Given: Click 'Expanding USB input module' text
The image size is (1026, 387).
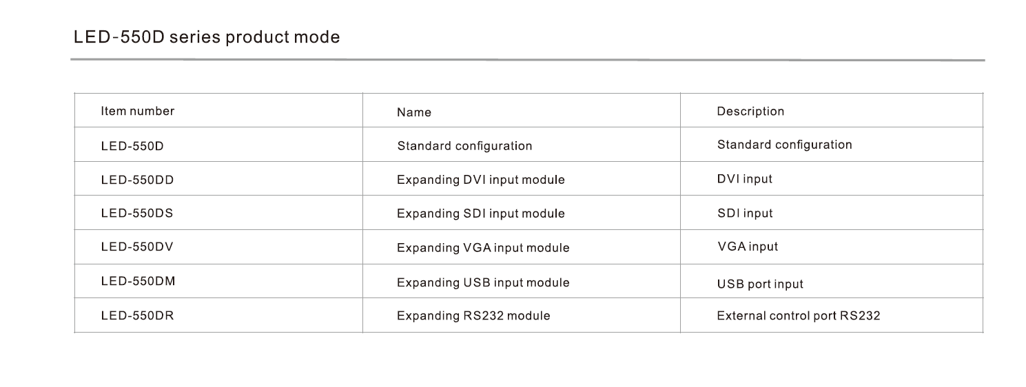Looking at the screenshot, I should 483,282.
